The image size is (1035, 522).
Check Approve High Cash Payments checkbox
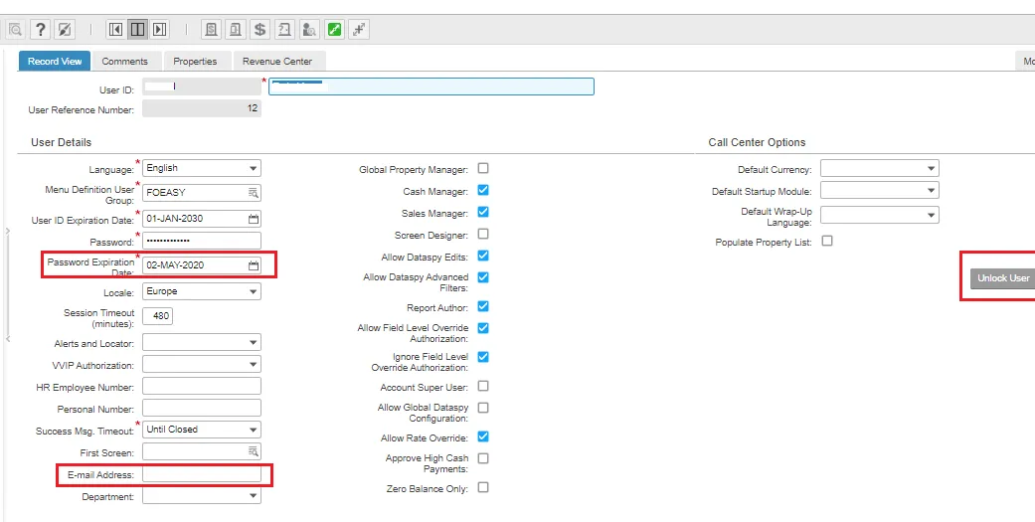click(x=483, y=458)
